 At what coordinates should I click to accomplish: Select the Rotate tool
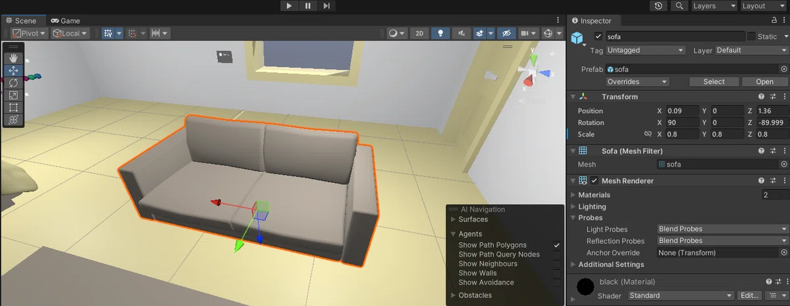pos(13,83)
